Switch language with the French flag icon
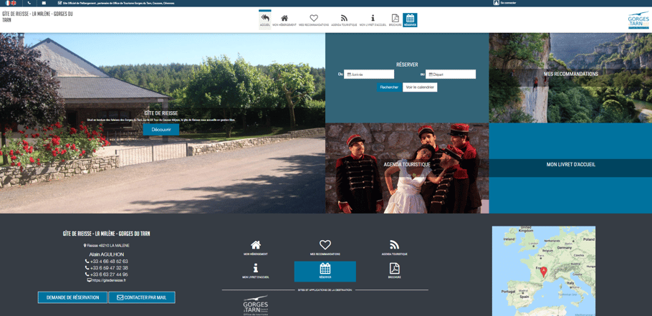This screenshot has width=652, height=316. (8, 3)
